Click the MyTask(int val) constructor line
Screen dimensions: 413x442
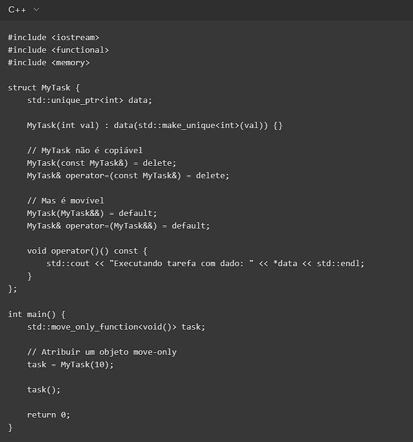(x=154, y=125)
